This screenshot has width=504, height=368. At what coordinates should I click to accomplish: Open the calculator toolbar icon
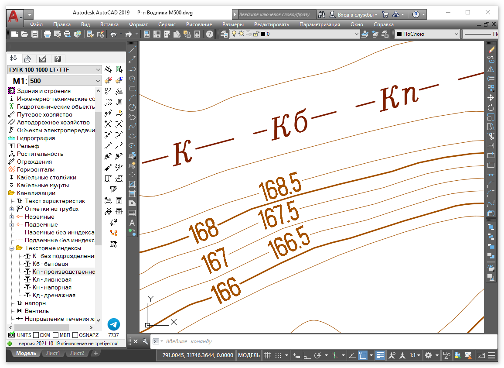[197, 34]
